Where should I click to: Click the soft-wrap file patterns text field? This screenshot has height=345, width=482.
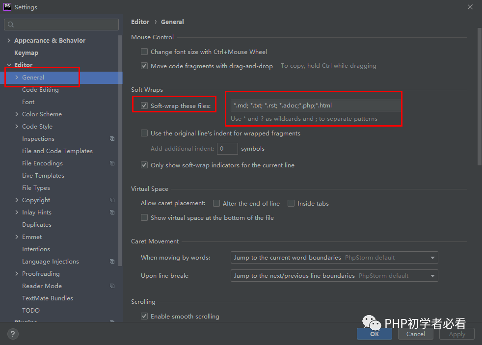pyautogui.click(x=316, y=106)
